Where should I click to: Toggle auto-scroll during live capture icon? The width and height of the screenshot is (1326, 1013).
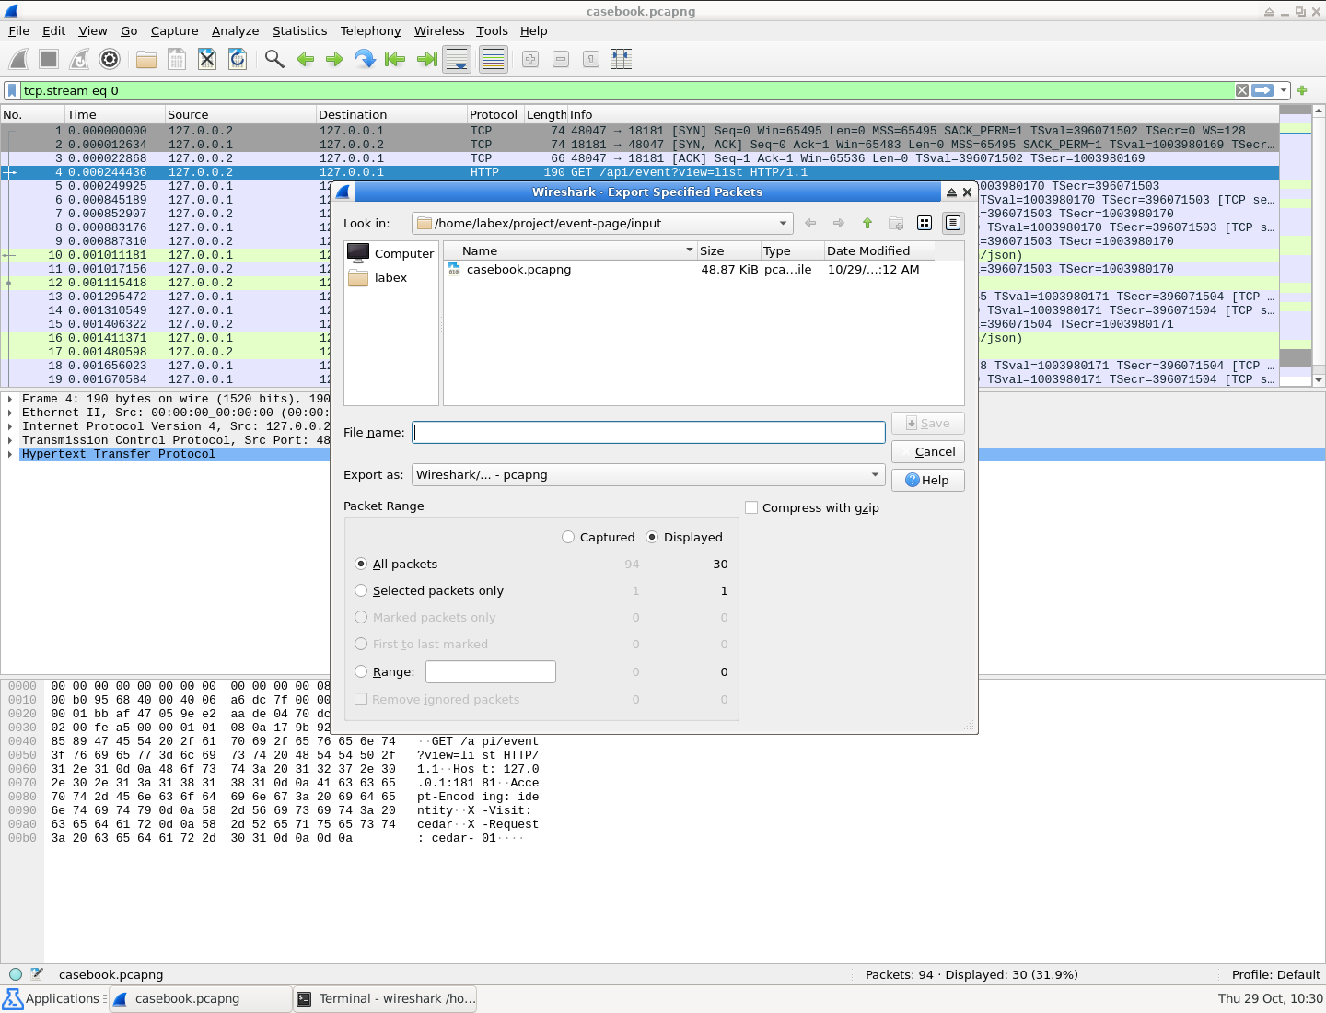[457, 60]
